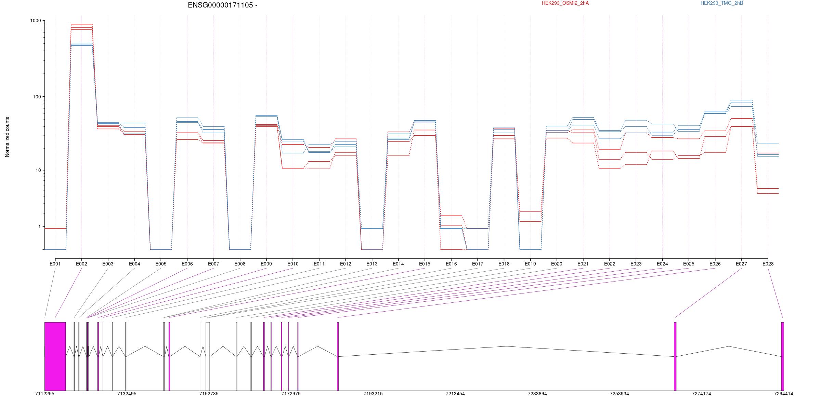Click genomic coordinate 7172975
The image size is (821, 410).
pos(291,394)
